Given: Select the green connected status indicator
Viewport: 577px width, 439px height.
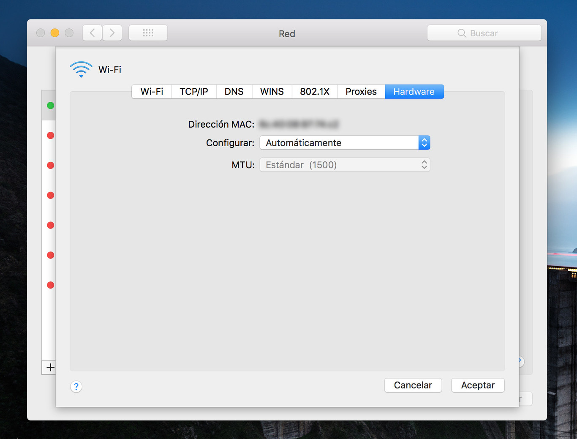Looking at the screenshot, I should click(50, 106).
